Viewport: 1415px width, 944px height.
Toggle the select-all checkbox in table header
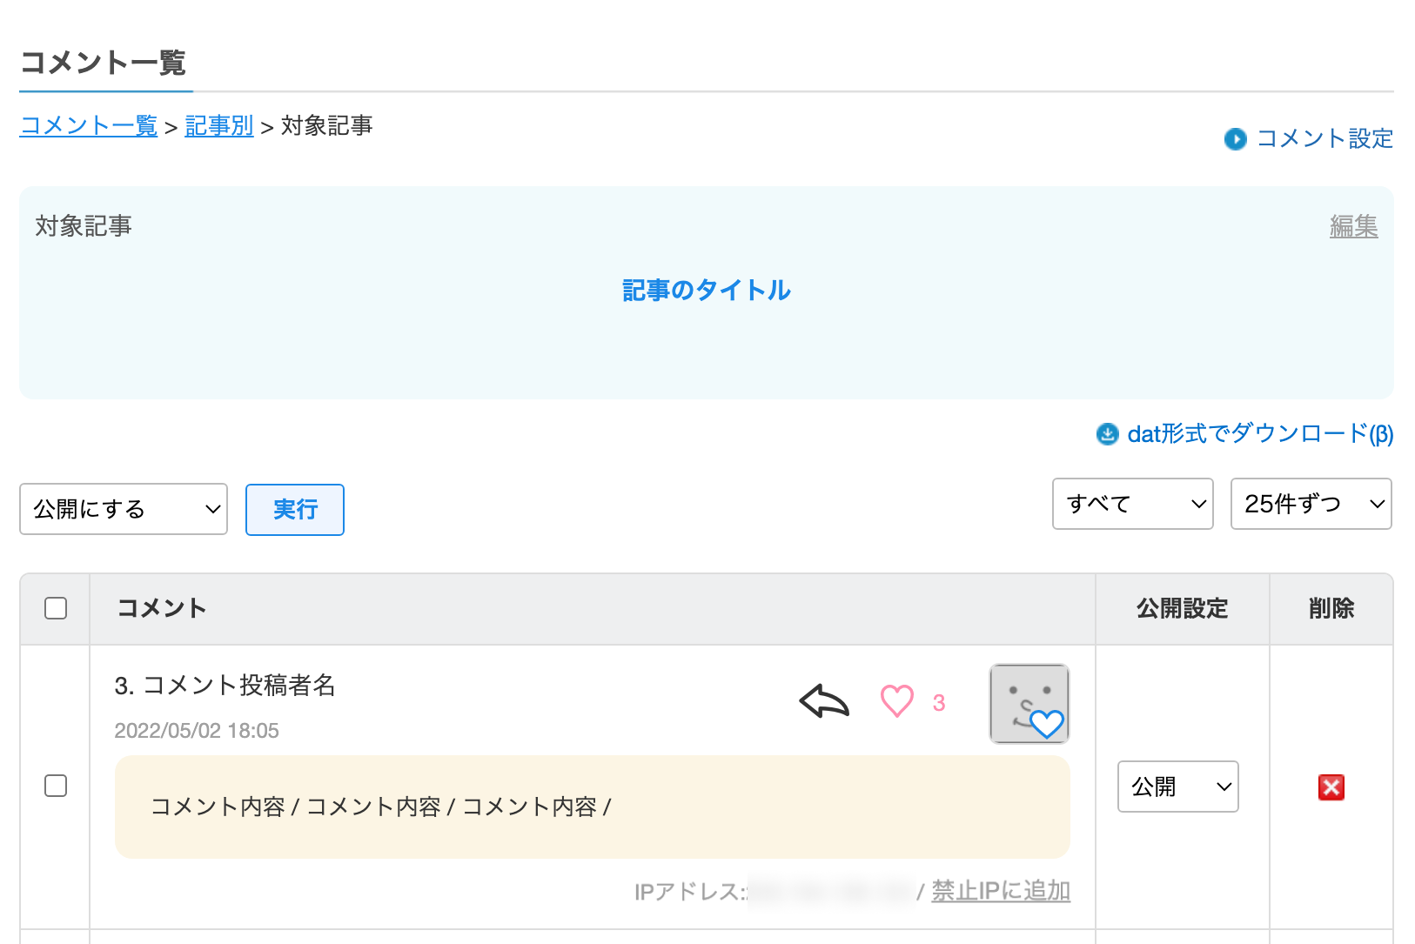(56, 608)
